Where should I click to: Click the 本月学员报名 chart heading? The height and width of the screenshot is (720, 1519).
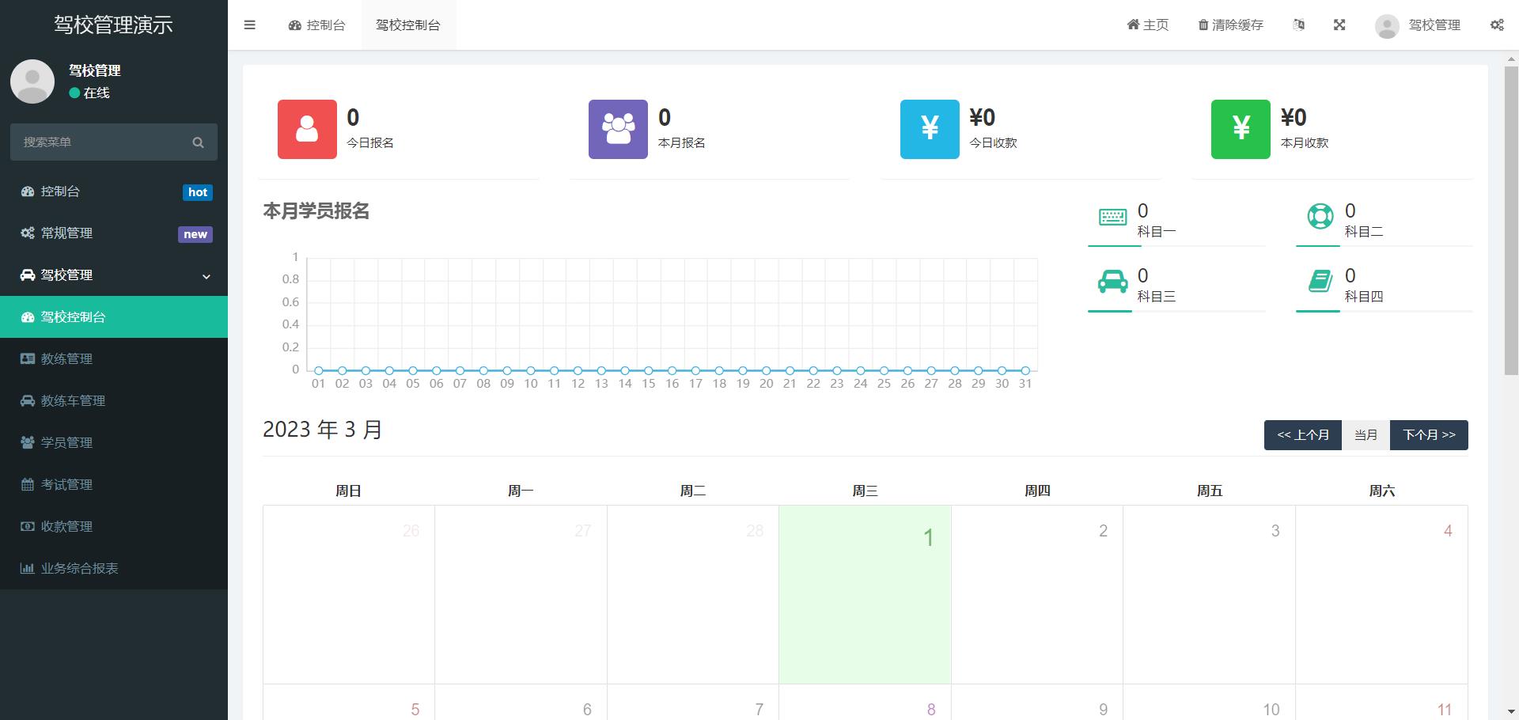316,211
